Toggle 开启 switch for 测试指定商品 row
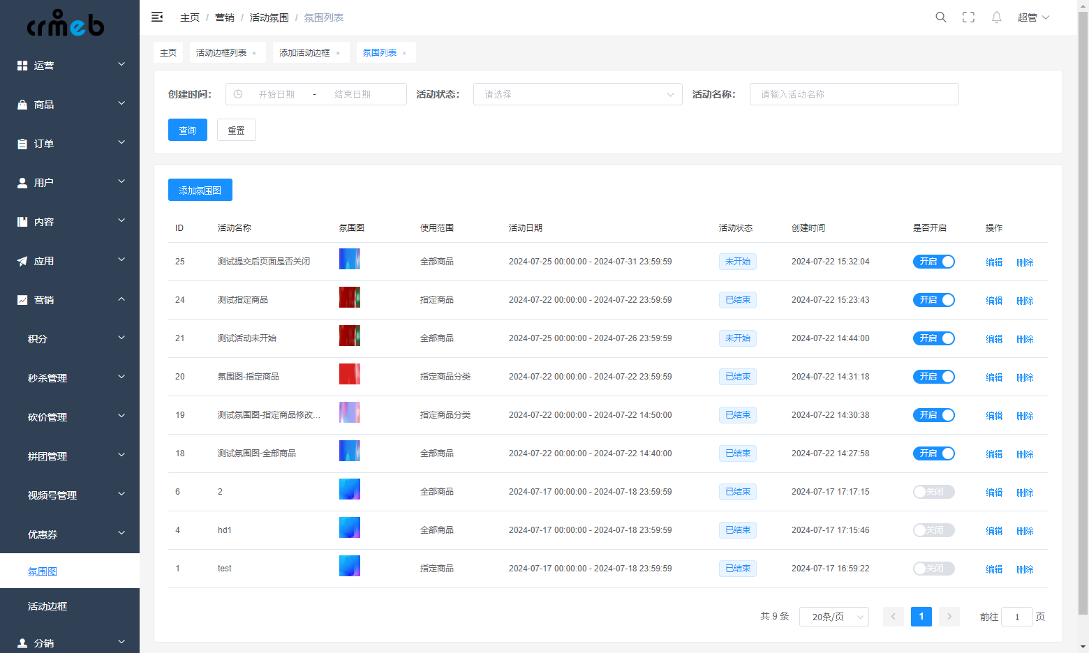 click(x=934, y=300)
